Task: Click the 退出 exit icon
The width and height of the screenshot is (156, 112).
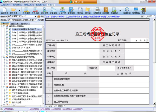Action: point(144,11)
